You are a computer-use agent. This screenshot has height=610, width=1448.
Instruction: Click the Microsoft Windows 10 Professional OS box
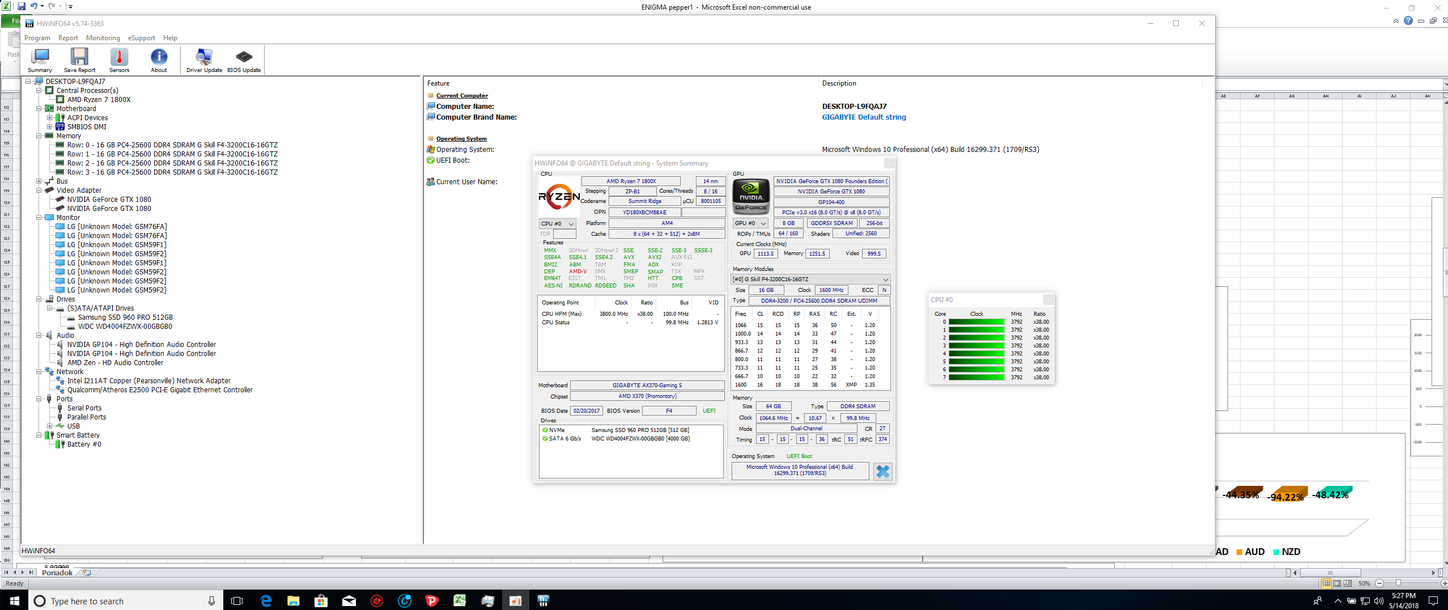[800, 470]
